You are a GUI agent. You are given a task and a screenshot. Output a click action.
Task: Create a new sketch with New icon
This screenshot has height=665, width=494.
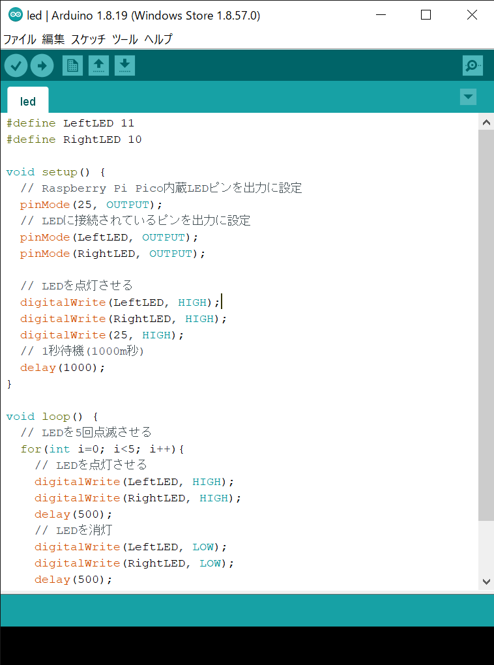tap(72, 66)
